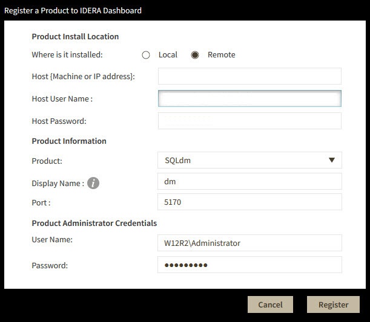Click the Product Install Location heading
Viewport: 370px width, 322px height.
(75, 37)
